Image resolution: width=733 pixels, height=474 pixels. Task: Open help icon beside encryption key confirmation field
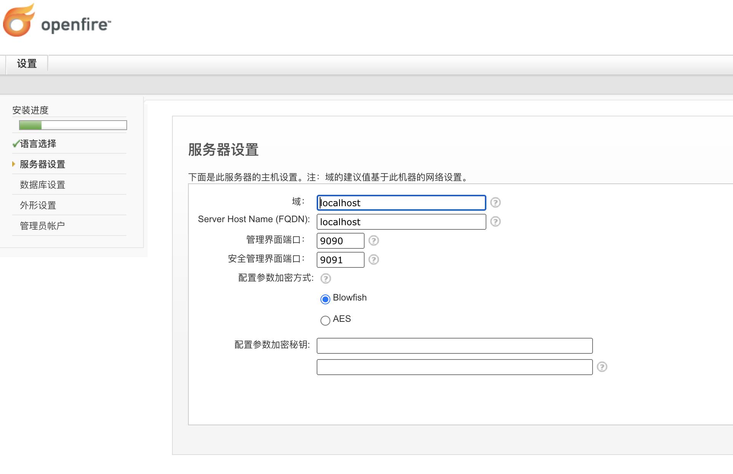602,367
